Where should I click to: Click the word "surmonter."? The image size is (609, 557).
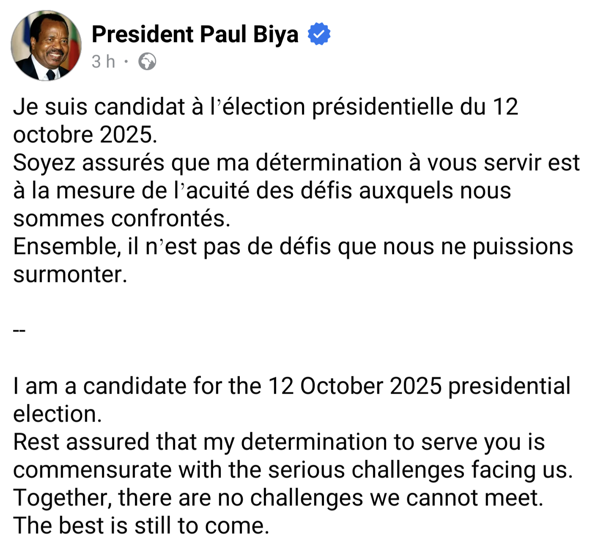(x=70, y=275)
